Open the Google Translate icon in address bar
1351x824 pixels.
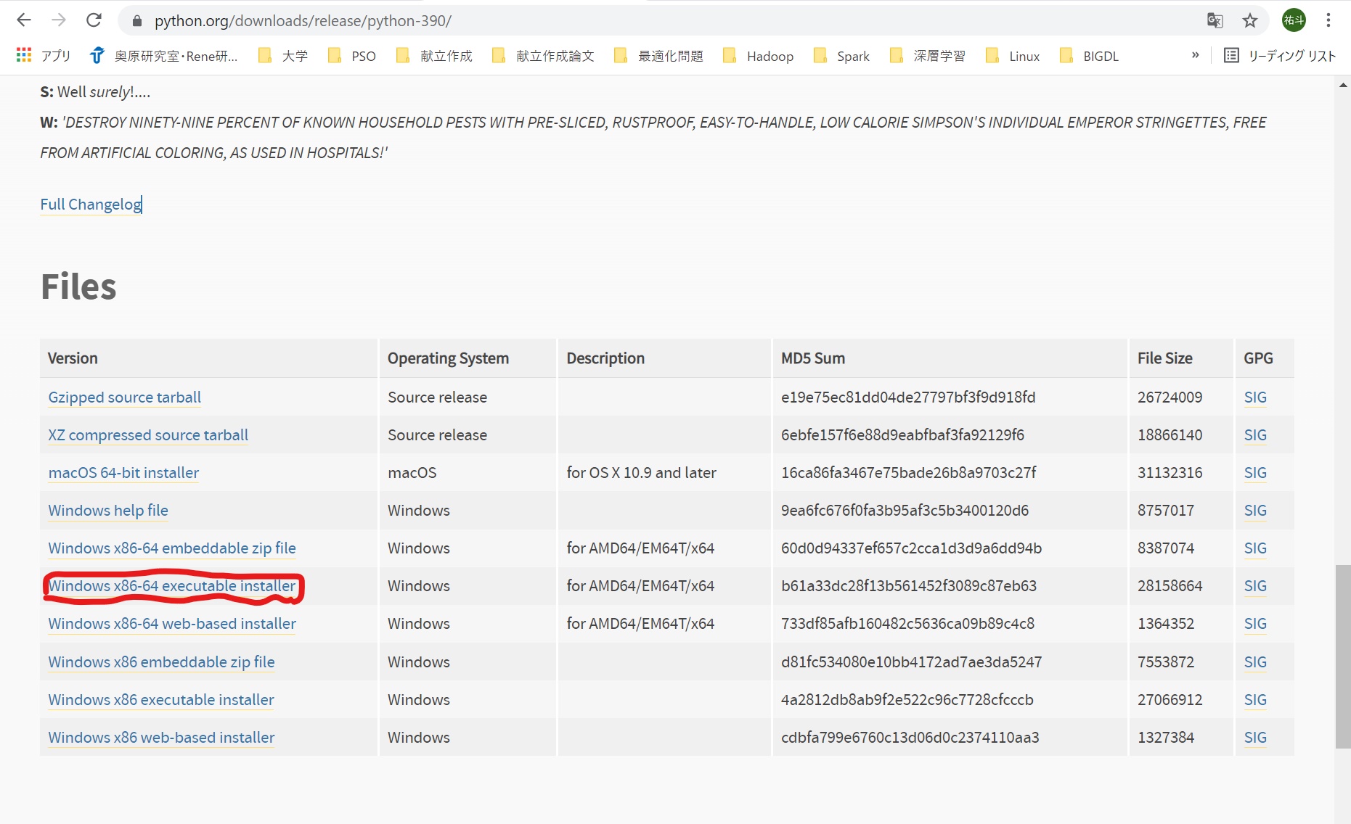(1215, 20)
